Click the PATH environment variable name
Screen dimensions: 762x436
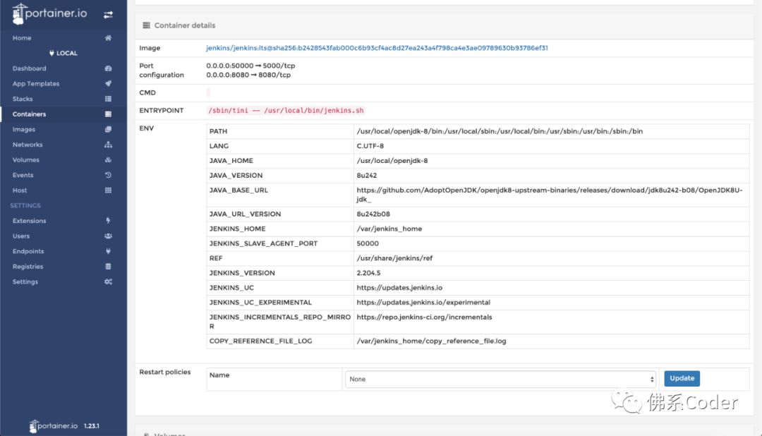pos(218,131)
